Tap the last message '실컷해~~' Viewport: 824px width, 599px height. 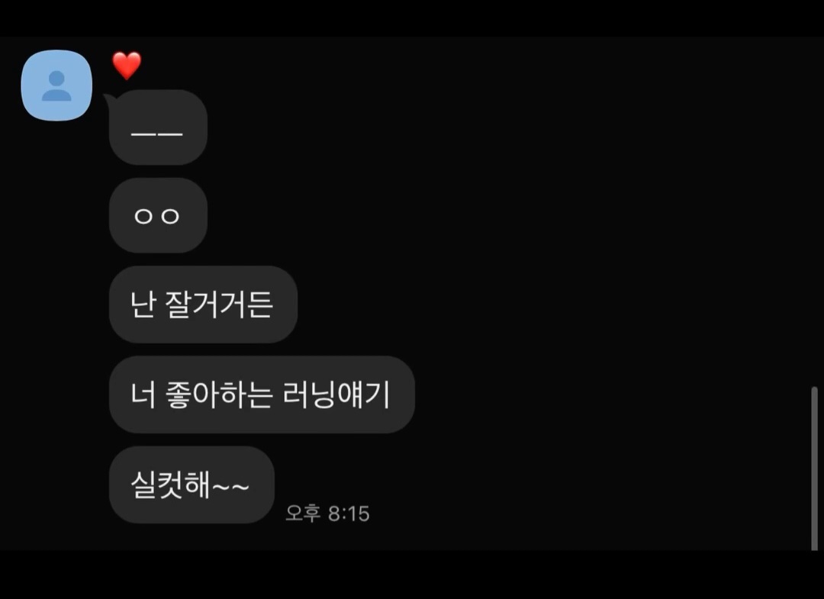coord(192,485)
